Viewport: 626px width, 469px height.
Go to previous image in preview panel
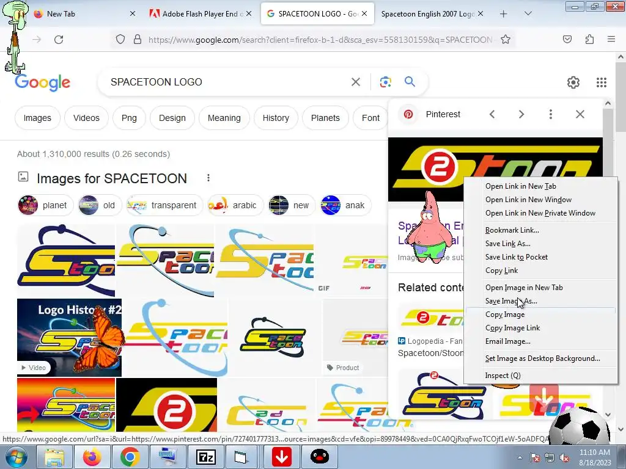pos(492,114)
